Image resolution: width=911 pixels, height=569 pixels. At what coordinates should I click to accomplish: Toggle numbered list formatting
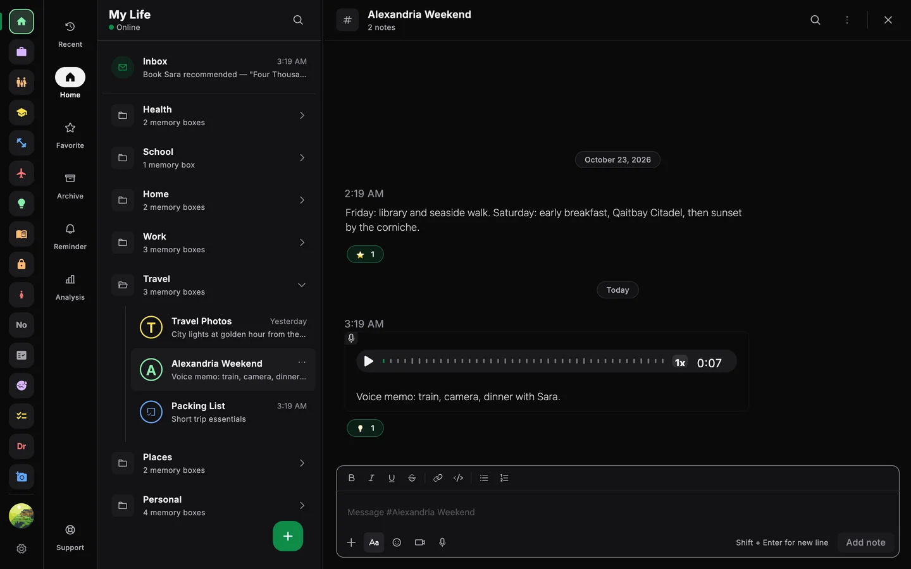click(504, 478)
